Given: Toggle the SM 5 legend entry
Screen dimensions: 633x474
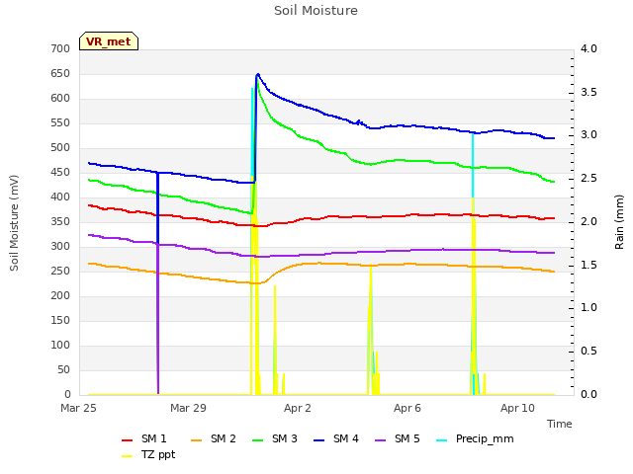Looking at the screenshot, I should [398, 438].
